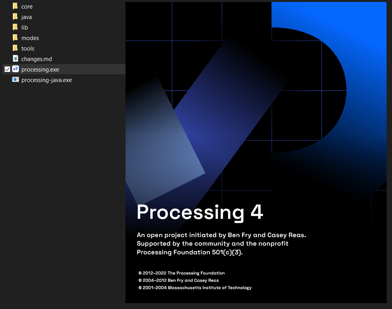This screenshot has height=309, width=392.
Task: Open the core folder icon
Action: 15,6
